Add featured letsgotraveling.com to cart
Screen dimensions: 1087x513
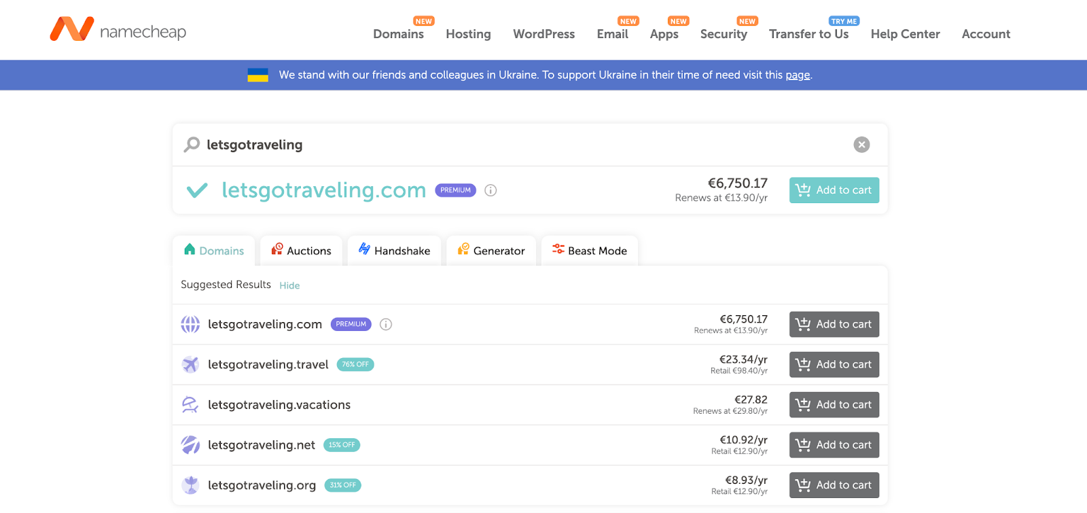click(x=834, y=190)
